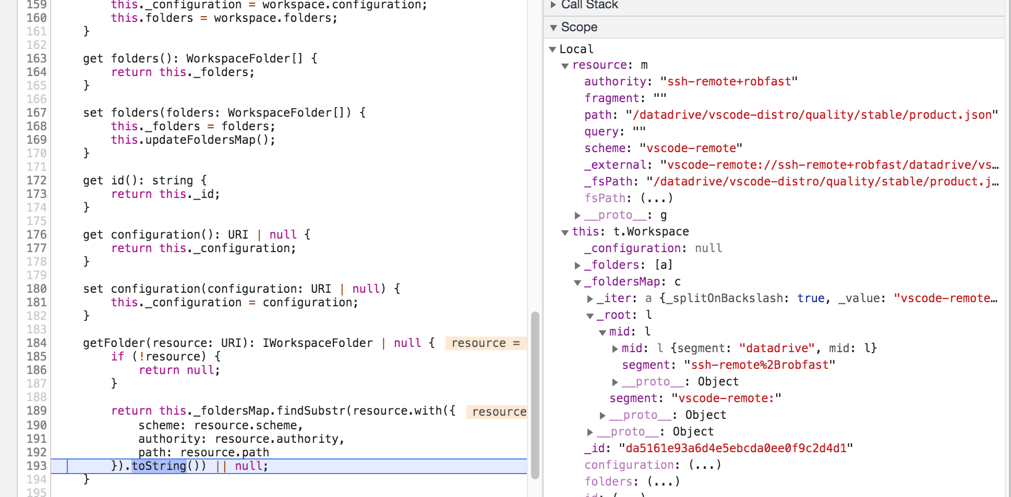
Task: Collapse the outer mid property
Action: pyautogui.click(x=603, y=331)
